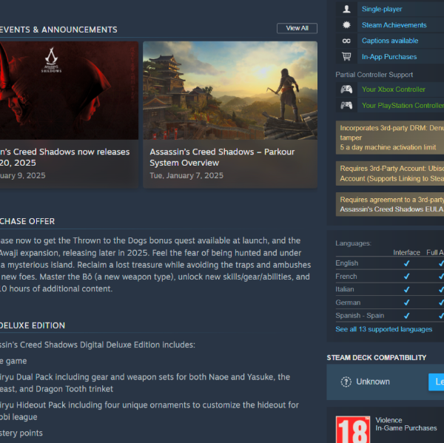The width and height of the screenshot is (444, 443).
Task: Click the Languages label
Action: [x=353, y=243]
